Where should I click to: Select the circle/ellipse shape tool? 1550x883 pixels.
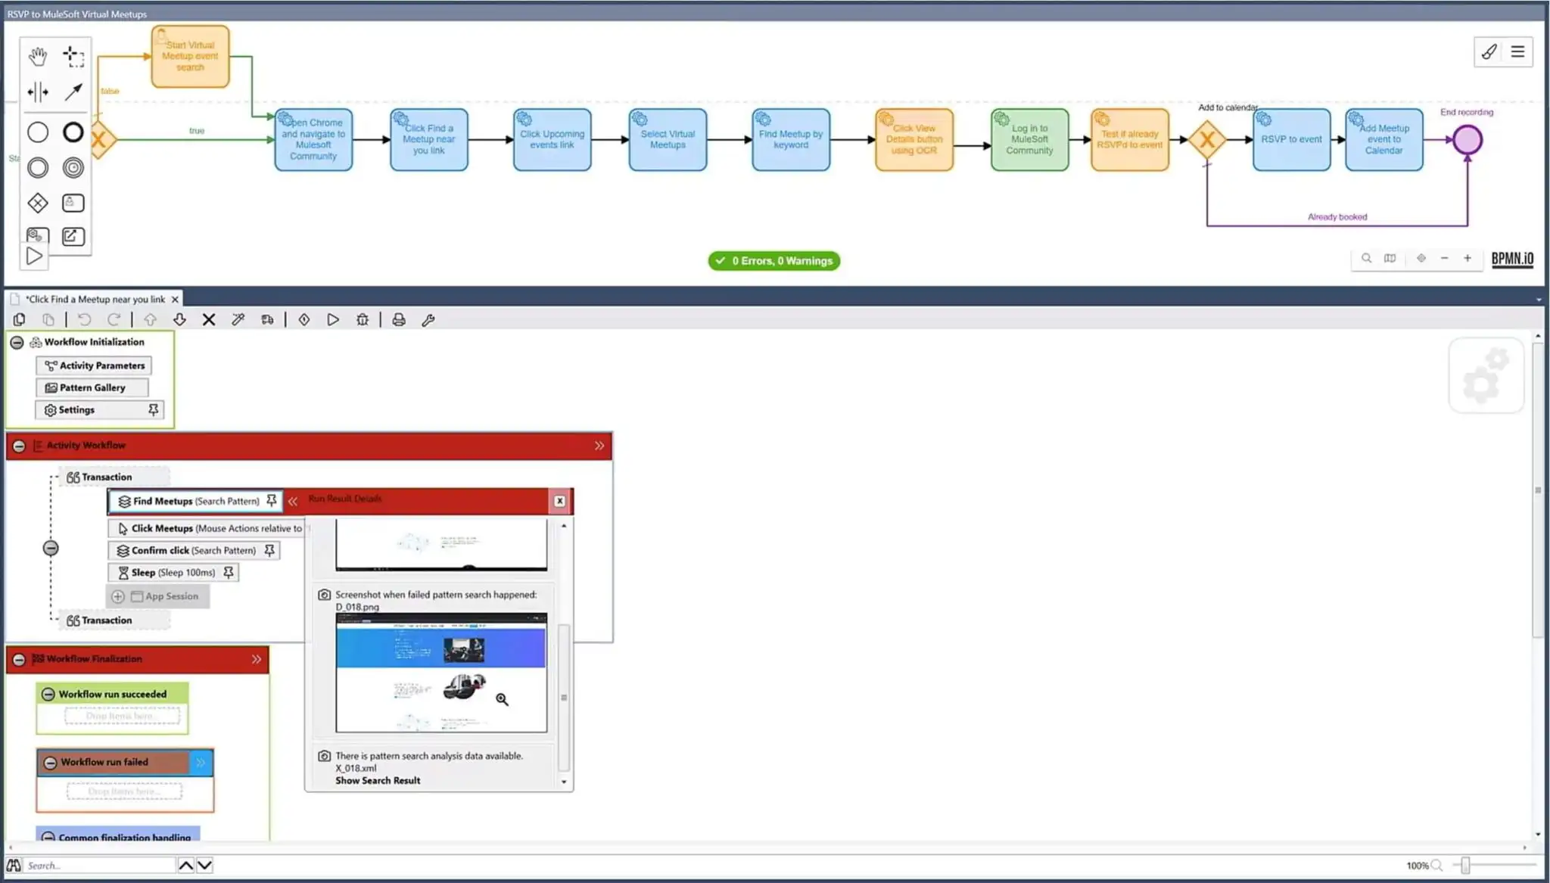coord(37,132)
